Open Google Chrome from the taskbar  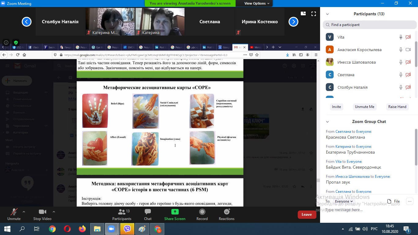pyautogui.click(x=52, y=229)
